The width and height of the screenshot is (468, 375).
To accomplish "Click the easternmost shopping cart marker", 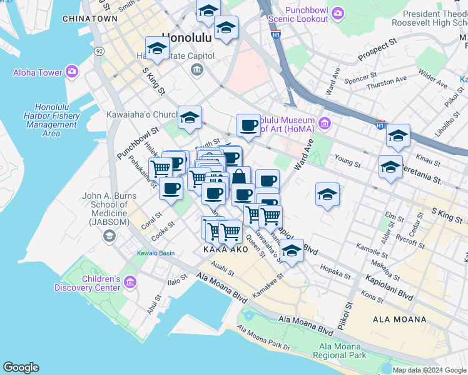I will [270, 219].
